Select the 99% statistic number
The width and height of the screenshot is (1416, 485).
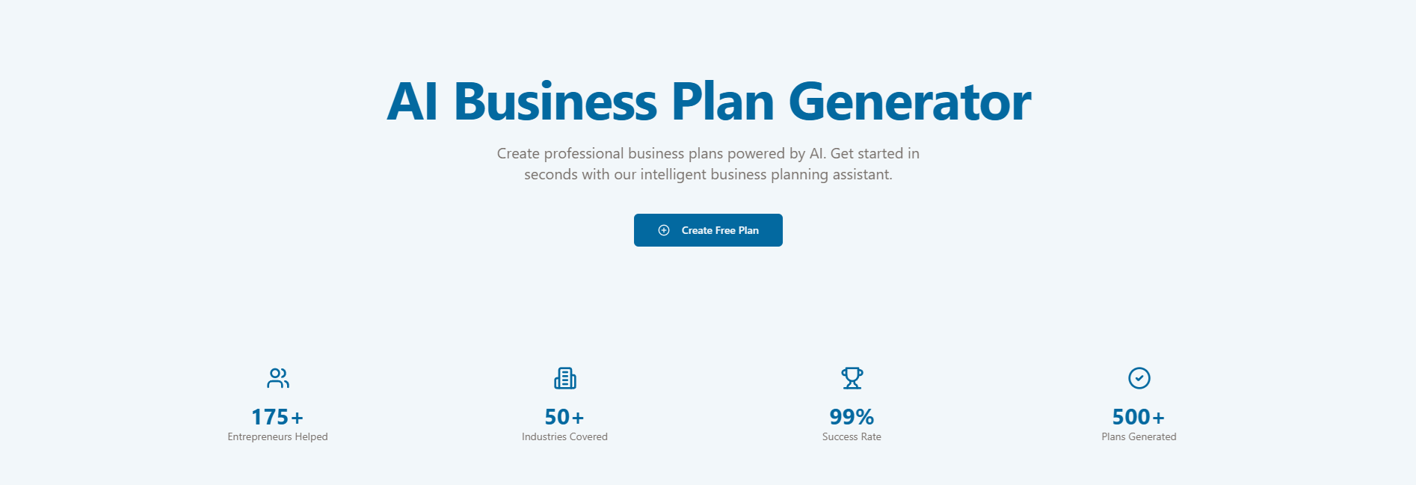point(852,417)
